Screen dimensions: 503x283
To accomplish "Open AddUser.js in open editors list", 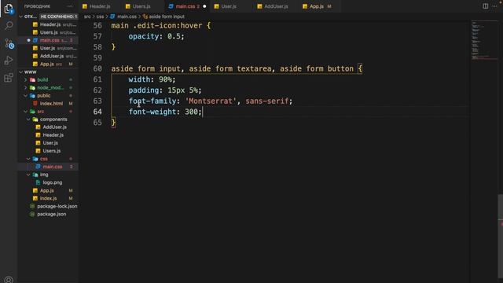I will (x=48, y=56).
